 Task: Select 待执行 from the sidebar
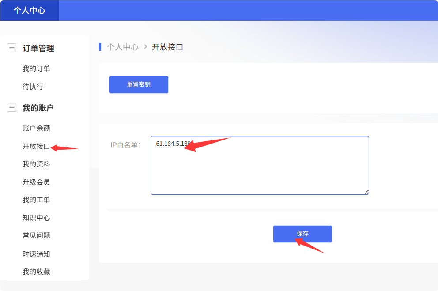33,87
